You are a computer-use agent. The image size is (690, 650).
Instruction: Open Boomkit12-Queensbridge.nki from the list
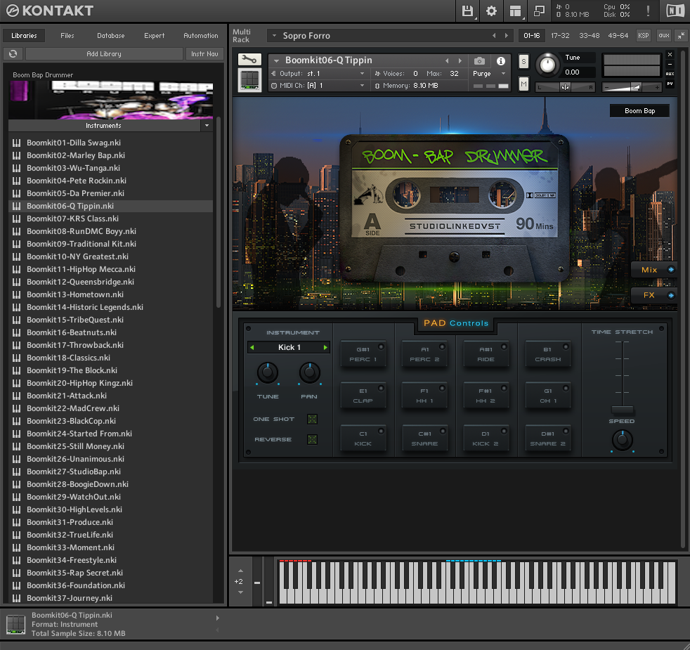[x=81, y=282]
